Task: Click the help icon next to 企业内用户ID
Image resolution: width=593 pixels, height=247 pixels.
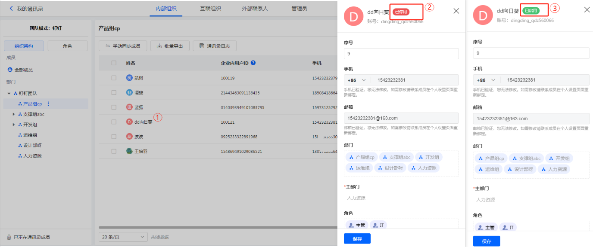Action: click(x=253, y=63)
